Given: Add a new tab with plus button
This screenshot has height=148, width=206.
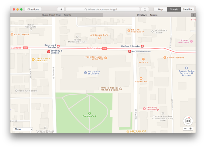Looking at the screenshot, I should (193, 15).
